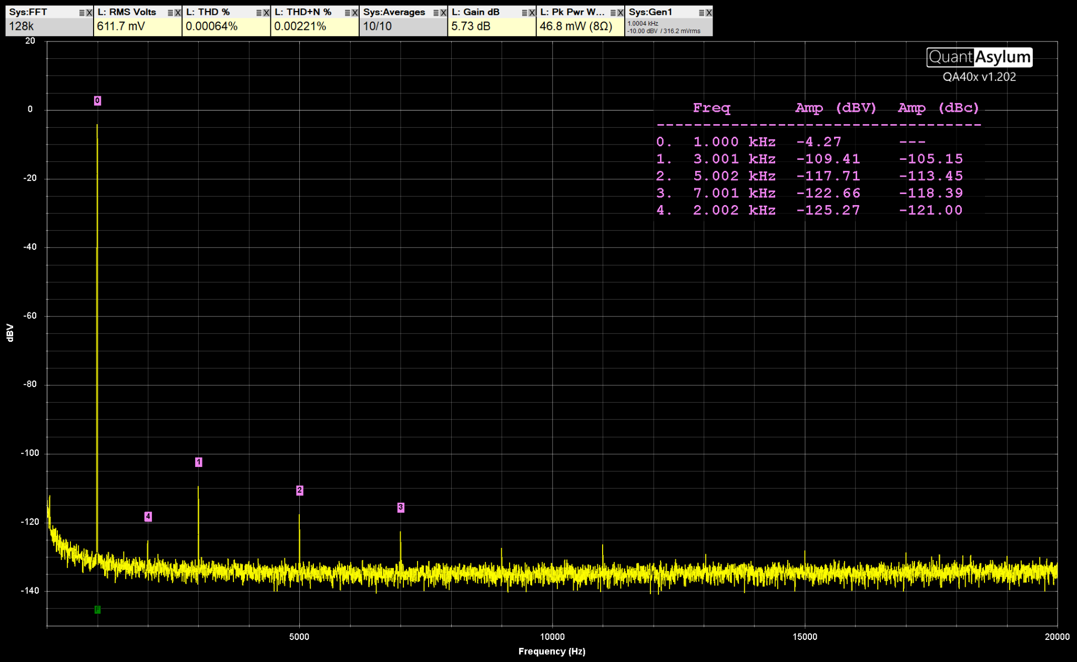Click the -100 y-axis tick label
Image resolution: width=1077 pixels, height=662 pixels.
pyautogui.click(x=29, y=453)
